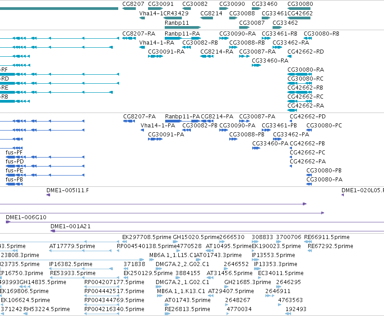Select the CG33462 gene label
This screenshot has height=316, width=384.
click(x=285, y=23)
